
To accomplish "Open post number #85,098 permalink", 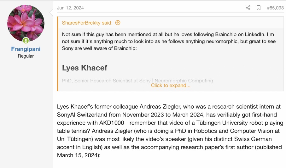I will [275, 8].
